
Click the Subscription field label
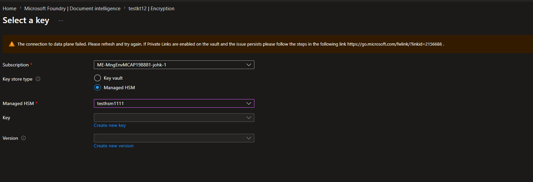16,65
